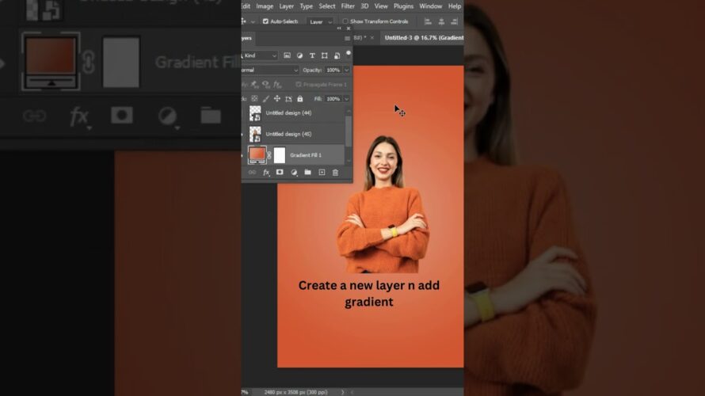Open Auto-Select Layer dropdown
The height and width of the screenshot is (396, 705).
[320, 21]
